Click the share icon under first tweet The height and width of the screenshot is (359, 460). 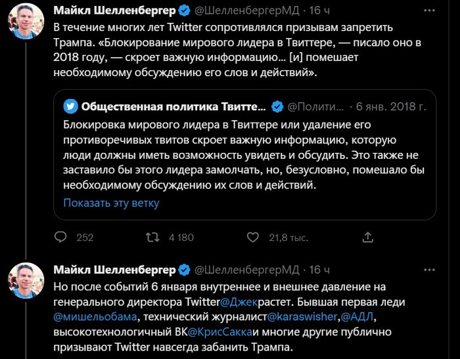point(369,237)
